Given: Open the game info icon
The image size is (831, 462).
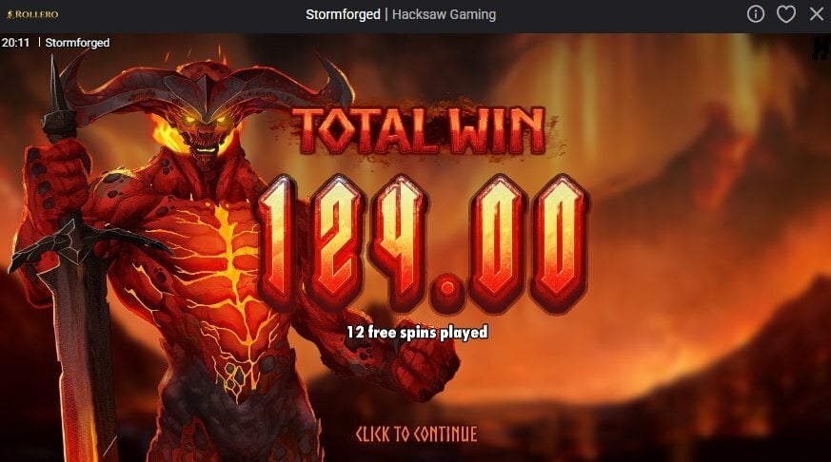Looking at the screenshot, I should 755,14.
